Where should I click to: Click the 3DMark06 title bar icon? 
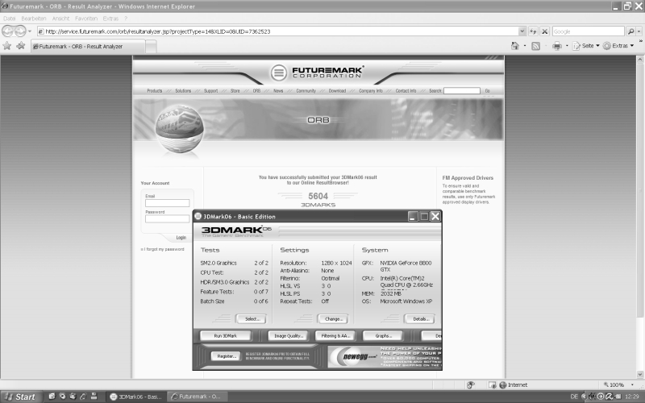[198, 216]
